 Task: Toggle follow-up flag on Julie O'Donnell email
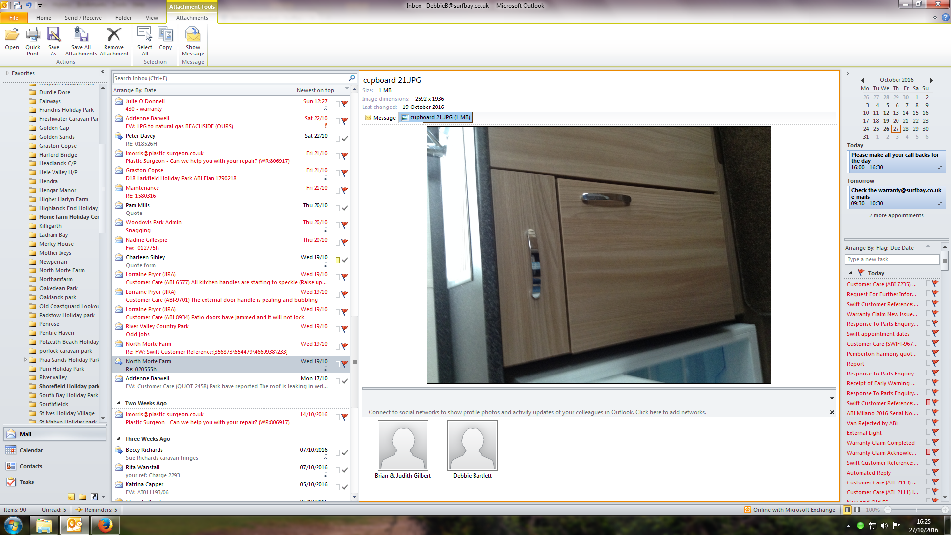pyautogui.click(x=345, y=104)
